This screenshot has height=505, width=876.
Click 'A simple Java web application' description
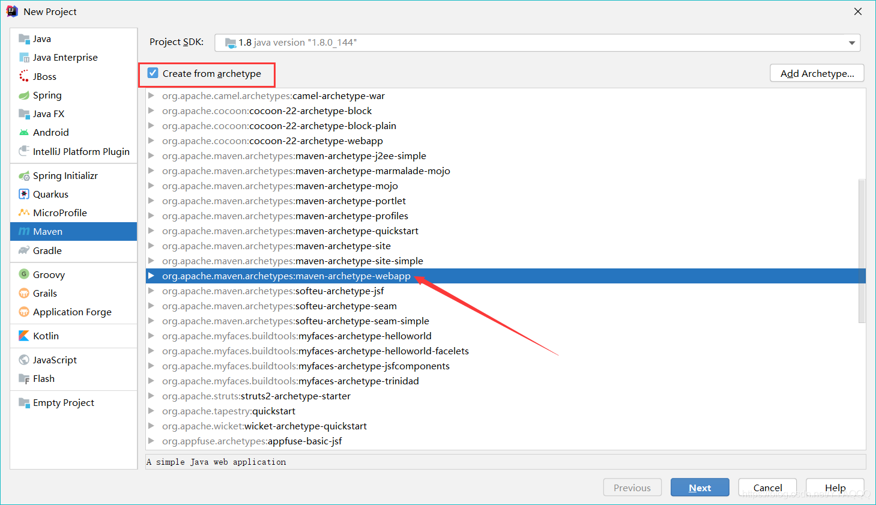click(216, 462)
